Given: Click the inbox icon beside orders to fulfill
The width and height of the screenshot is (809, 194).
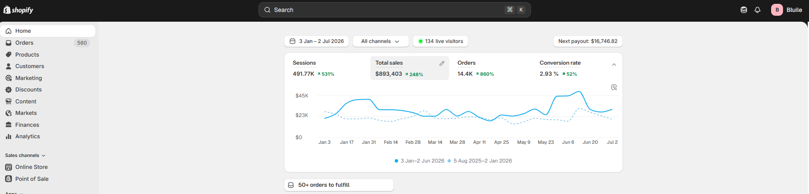Looking at the screenshot, I should tap(291, 185).
